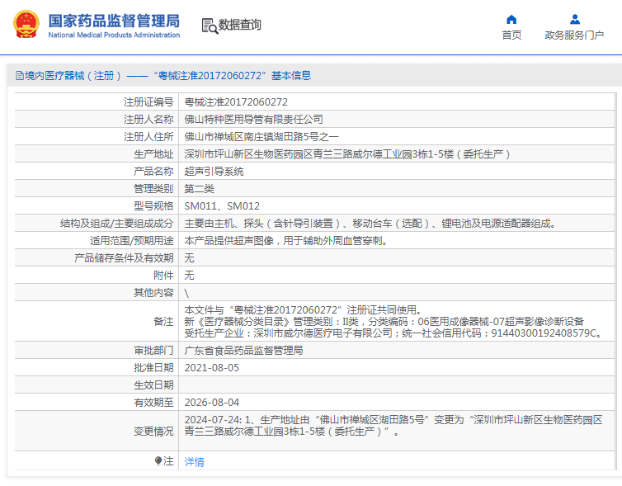
Task: Click the 注册人名称 row label
Action: coord(148,120)
